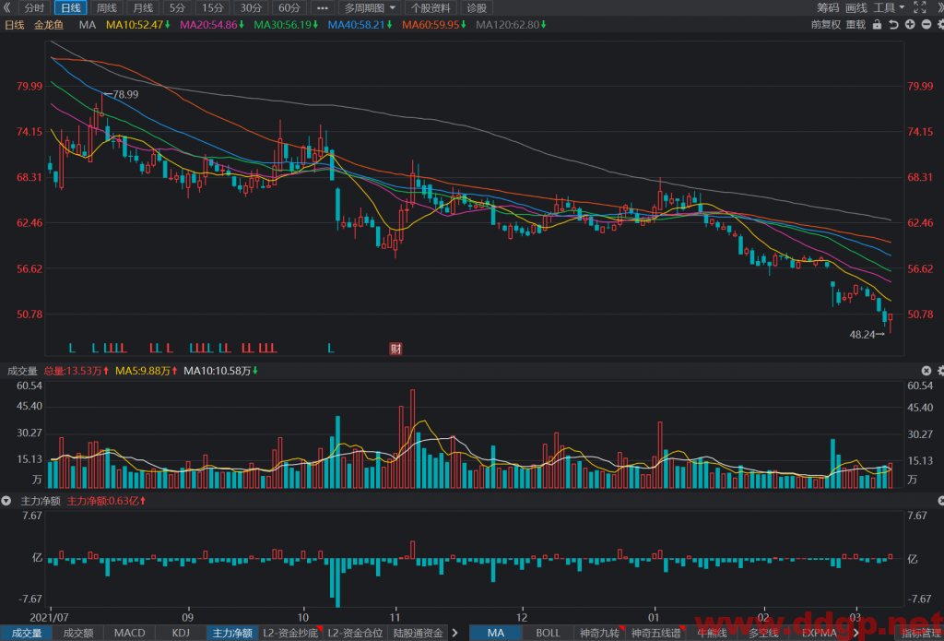Show more sub-indicators with right chevron
This screenshot has width=944, height=641.
pos(455,634)
